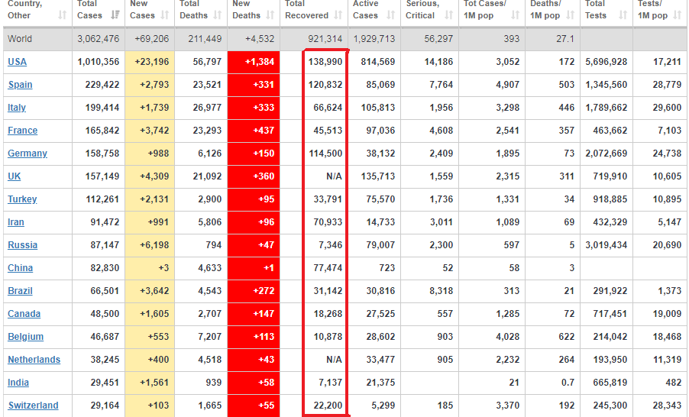Select France new deaths +437
Viewport: 689px width, 417px height.
[264, 131]
